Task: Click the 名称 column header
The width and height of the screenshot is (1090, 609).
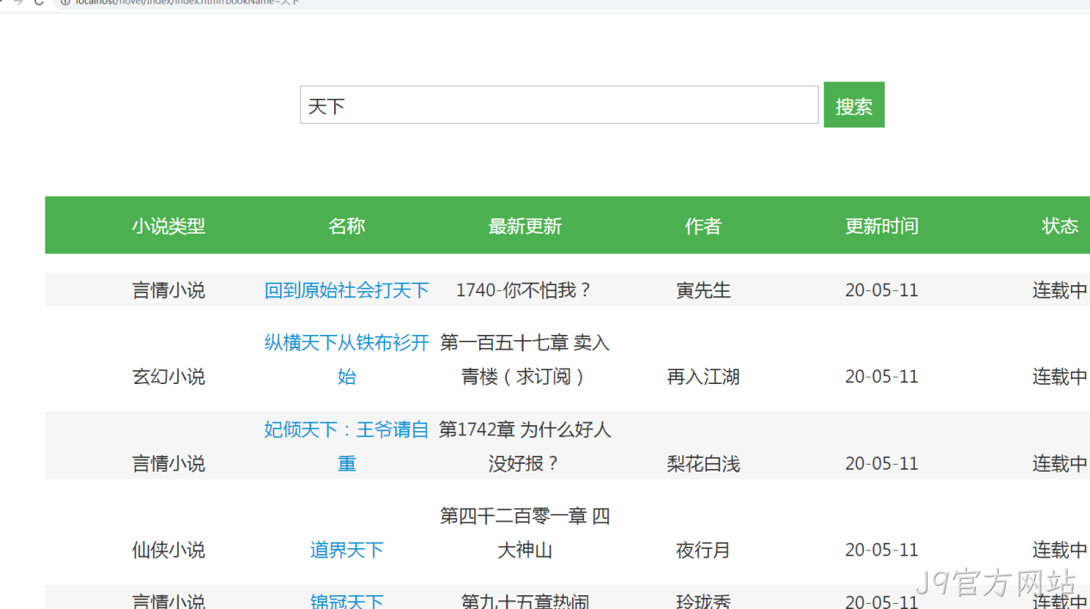Action: pyautogui.click(x=347, y=226)
